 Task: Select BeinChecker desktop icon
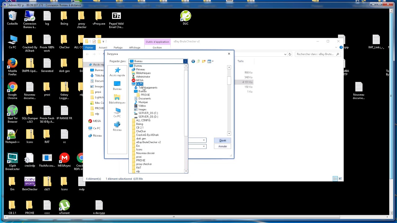pos(30,184)
